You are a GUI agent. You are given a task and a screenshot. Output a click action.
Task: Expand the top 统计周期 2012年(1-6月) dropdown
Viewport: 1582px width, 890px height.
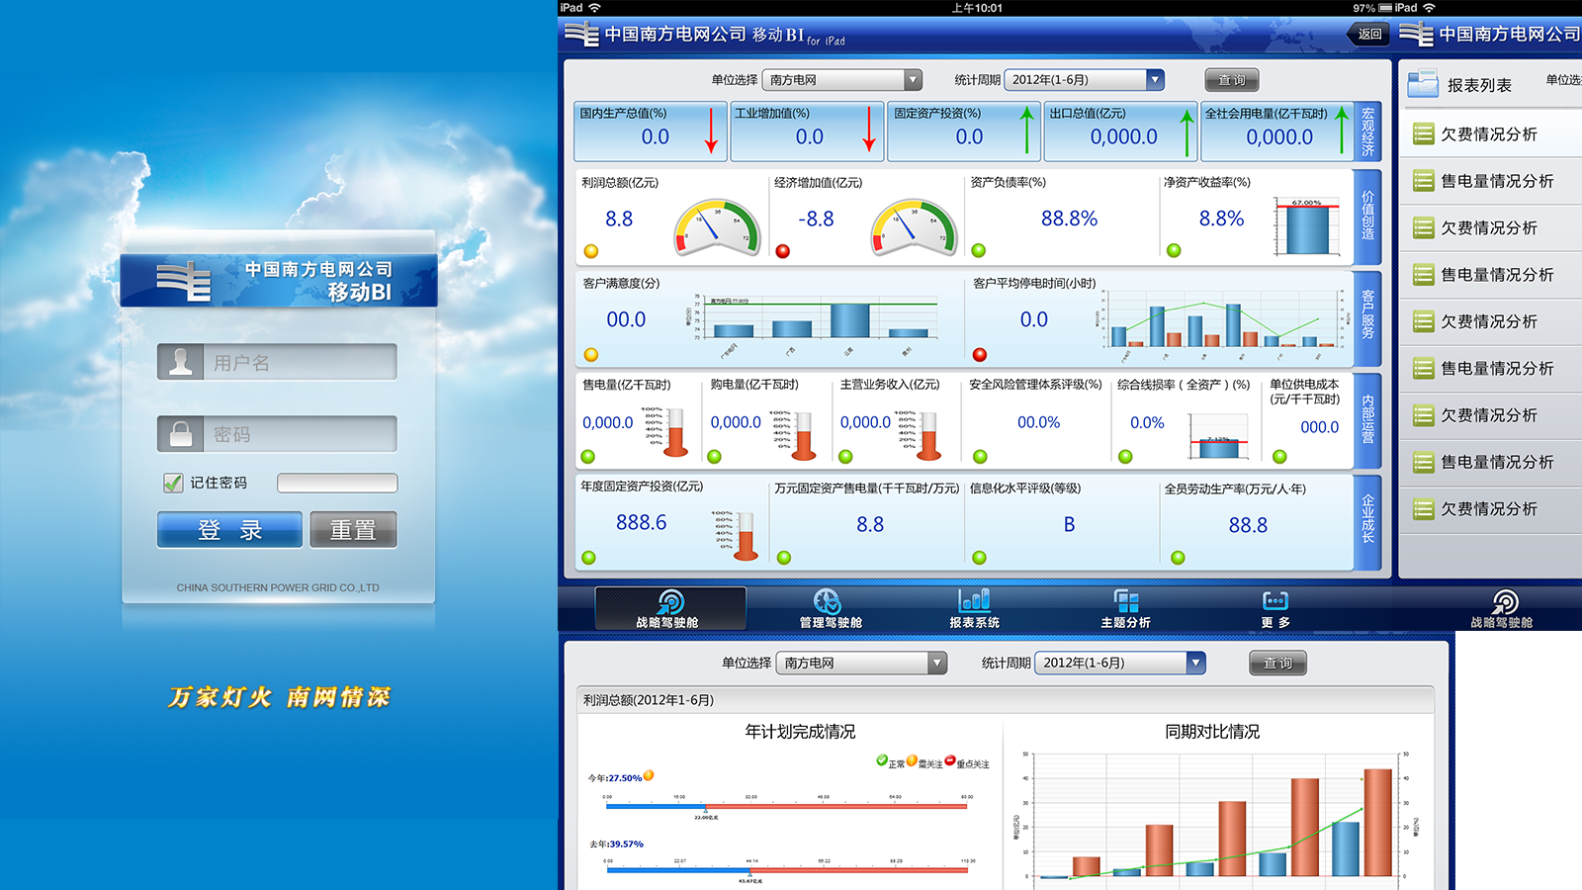click(1154, 80)
